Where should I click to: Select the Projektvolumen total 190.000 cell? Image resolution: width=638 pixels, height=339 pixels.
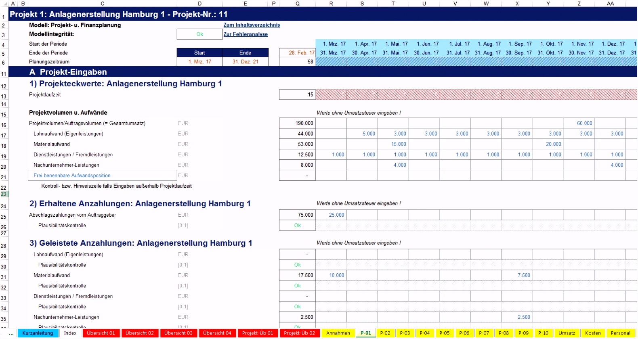pyautogui.click(x=297, y=123)
